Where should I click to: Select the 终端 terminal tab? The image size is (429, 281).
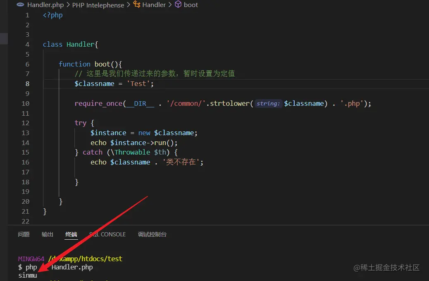click(71, 234)
